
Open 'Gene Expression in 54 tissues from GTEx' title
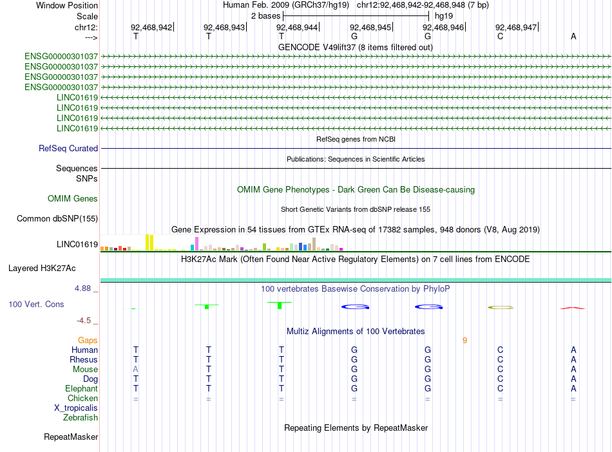pos(356,229)
